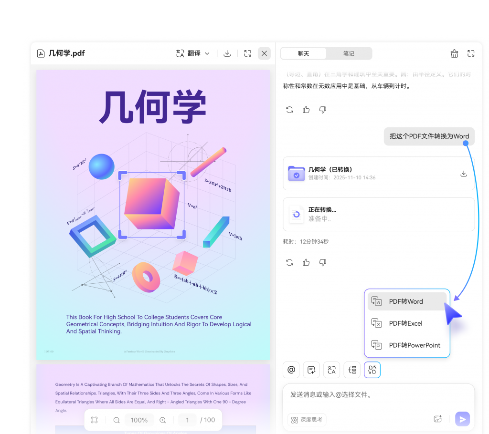
Task: Upload an image via the message box icon
Action: click(437, 418)
